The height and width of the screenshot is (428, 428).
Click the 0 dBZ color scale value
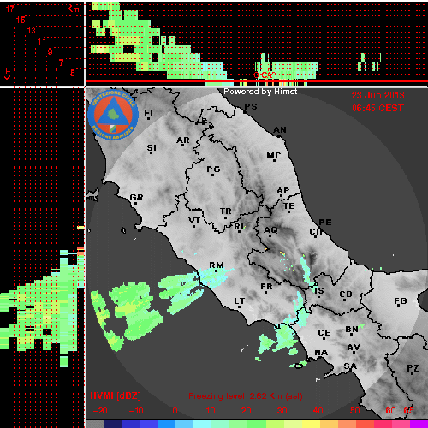click(x=175, y=411)
